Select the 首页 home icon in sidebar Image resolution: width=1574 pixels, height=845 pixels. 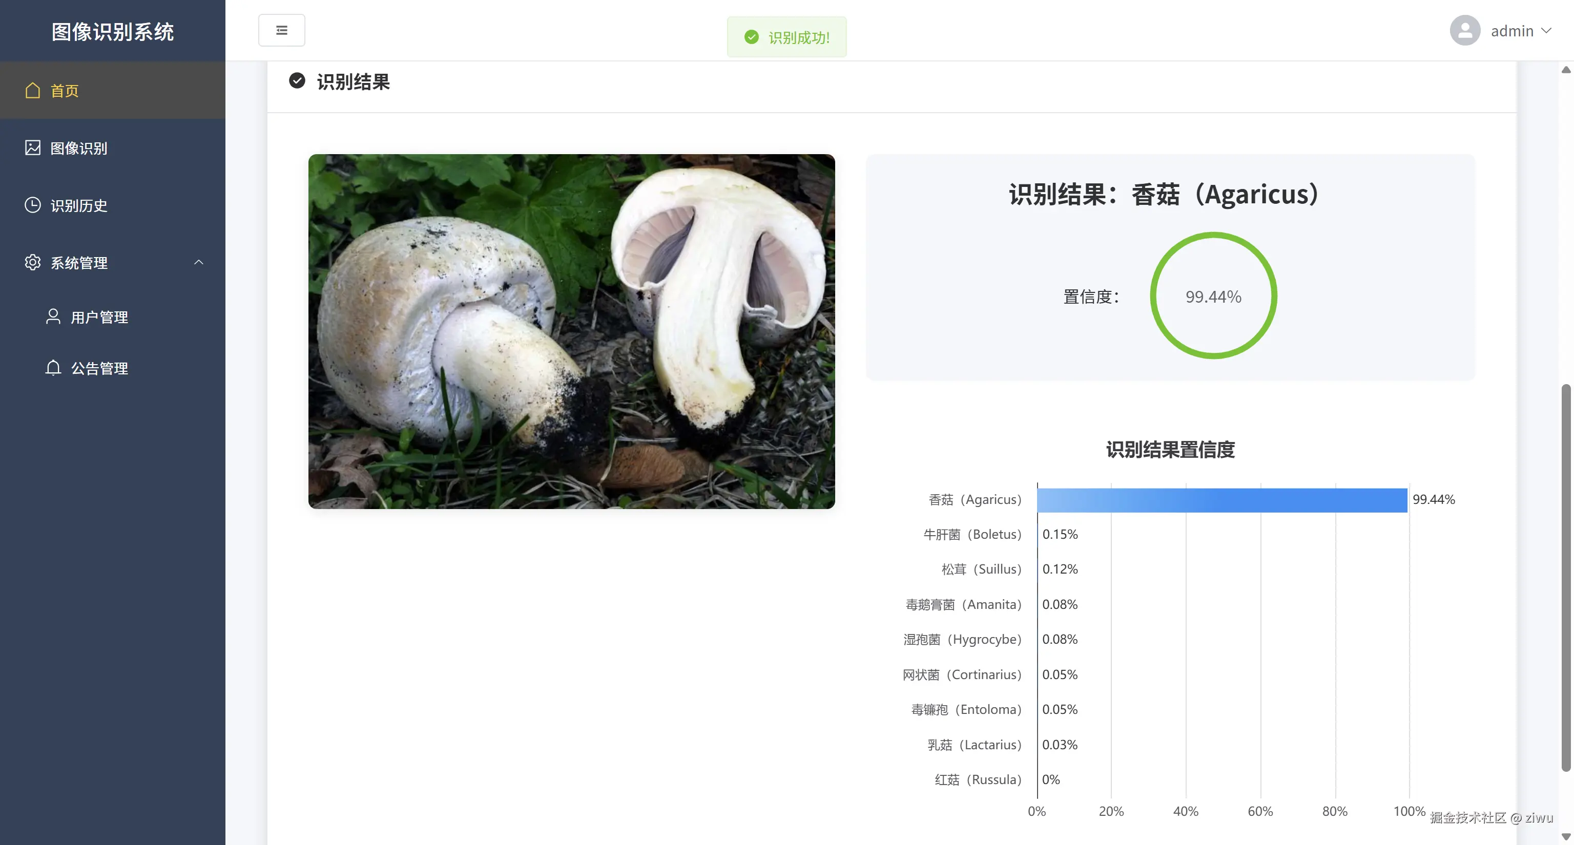[x=32, y=90]
